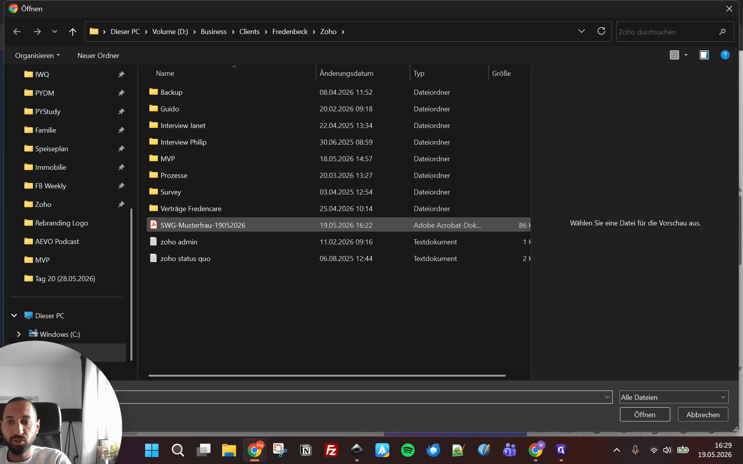The image size is (743, 464).
Task: Select the Verträge Fredencare folder
Action: pyautogui.click(x=338, y=208)
